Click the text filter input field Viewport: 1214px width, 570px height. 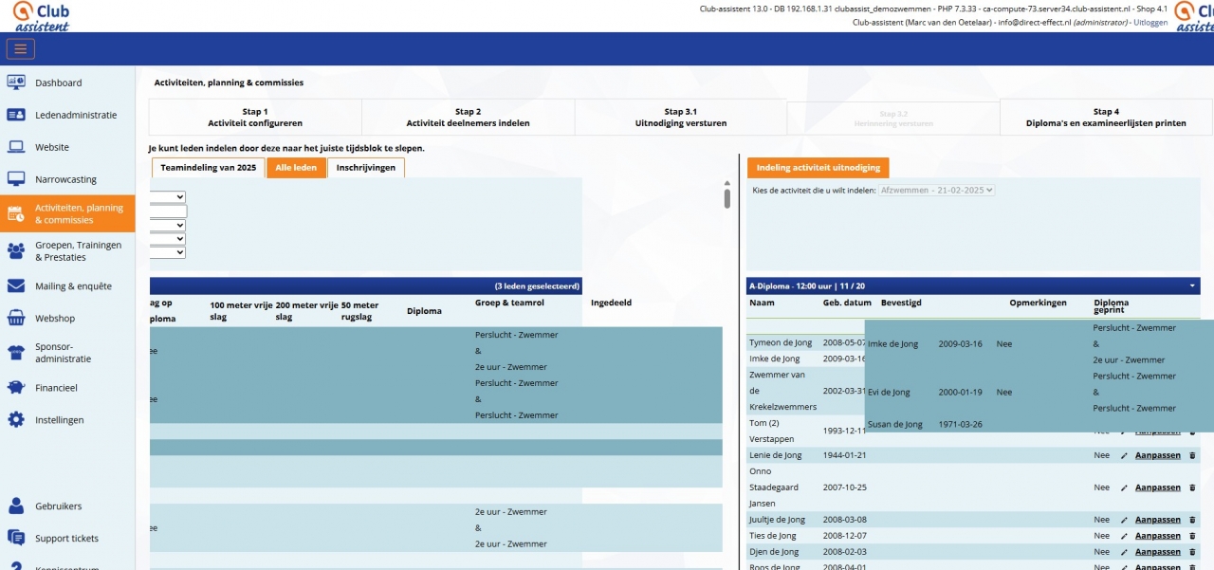pos(168,211)
